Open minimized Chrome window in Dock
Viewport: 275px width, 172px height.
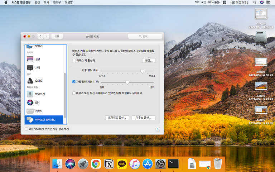pos(205,164)
